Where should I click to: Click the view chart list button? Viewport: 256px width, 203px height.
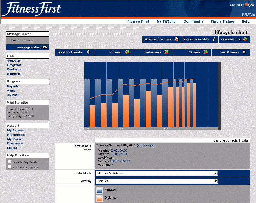(x=234, y=39)
